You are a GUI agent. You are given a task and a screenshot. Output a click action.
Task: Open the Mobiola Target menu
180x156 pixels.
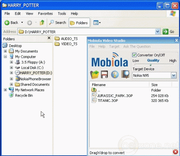[114, 46]
